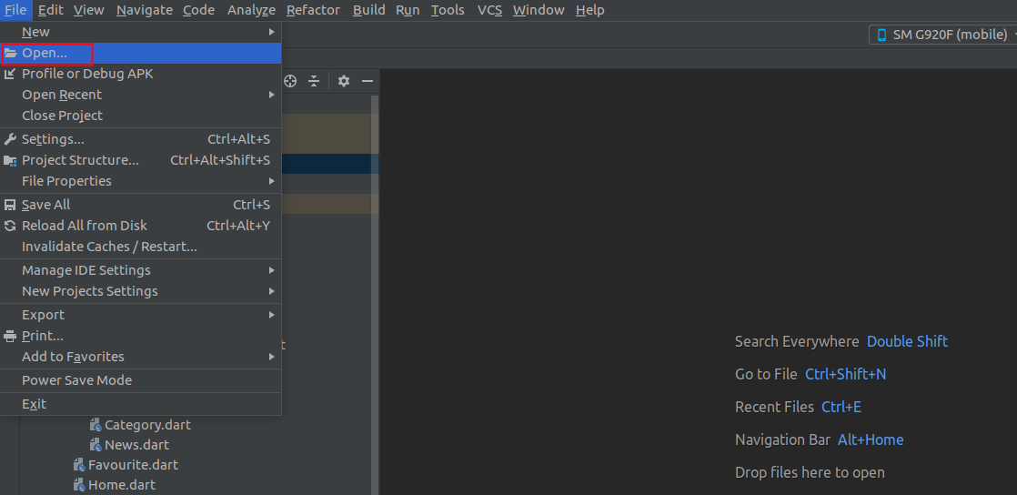Toggle Power Save Mode in File menu
Viewport: 1017px width, 495px height.
[76, 380]
